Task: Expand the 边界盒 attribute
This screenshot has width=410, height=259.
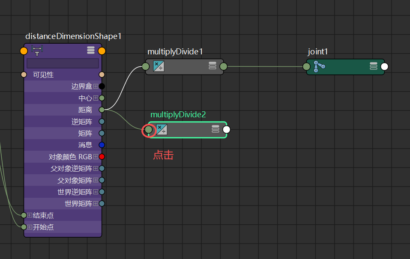Action: point(96,86)
